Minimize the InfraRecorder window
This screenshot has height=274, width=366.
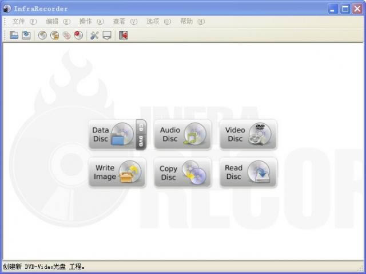point(333,9)
